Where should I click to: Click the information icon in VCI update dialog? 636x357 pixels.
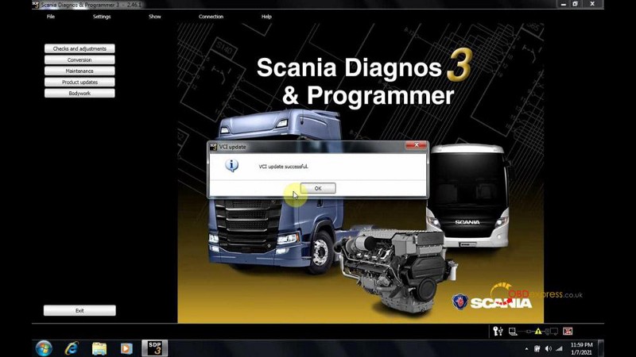pos(231,165)
